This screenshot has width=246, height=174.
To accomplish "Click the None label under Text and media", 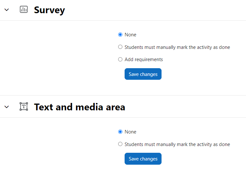I will tap(130, 132).
